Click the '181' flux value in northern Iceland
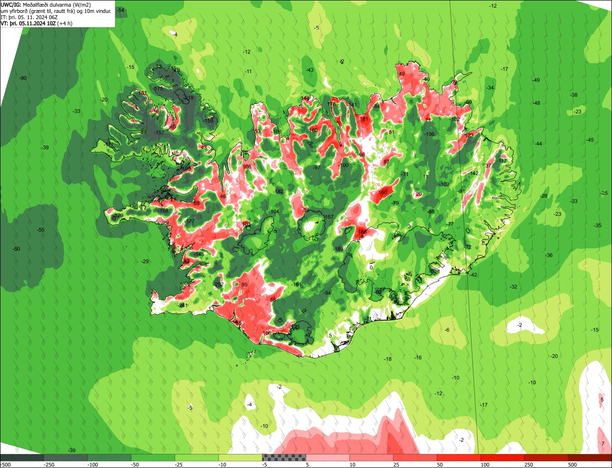This screenshot has width=612, height=468. tap(364, 119)
